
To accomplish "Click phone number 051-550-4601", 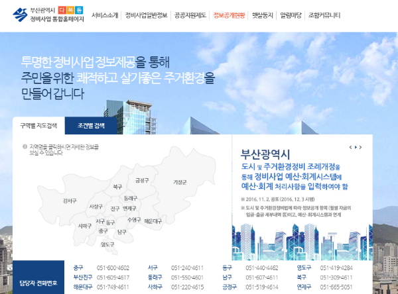I will pyautogui.click(x=187, y=277).
